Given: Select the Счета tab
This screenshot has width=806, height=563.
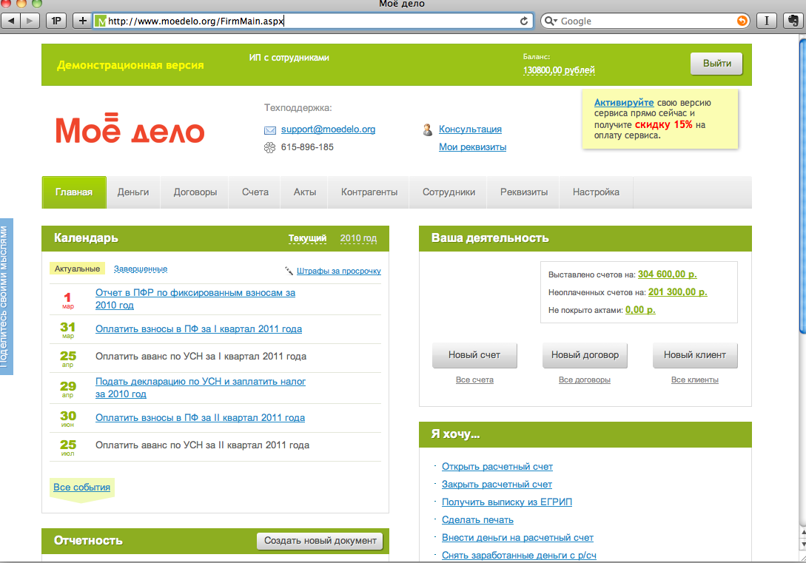Looking at the screenshot, I should tap(255, 192).
